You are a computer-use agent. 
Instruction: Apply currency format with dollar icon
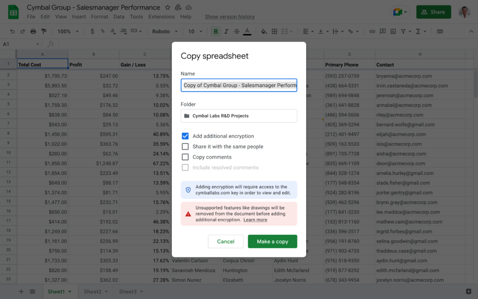92,31
